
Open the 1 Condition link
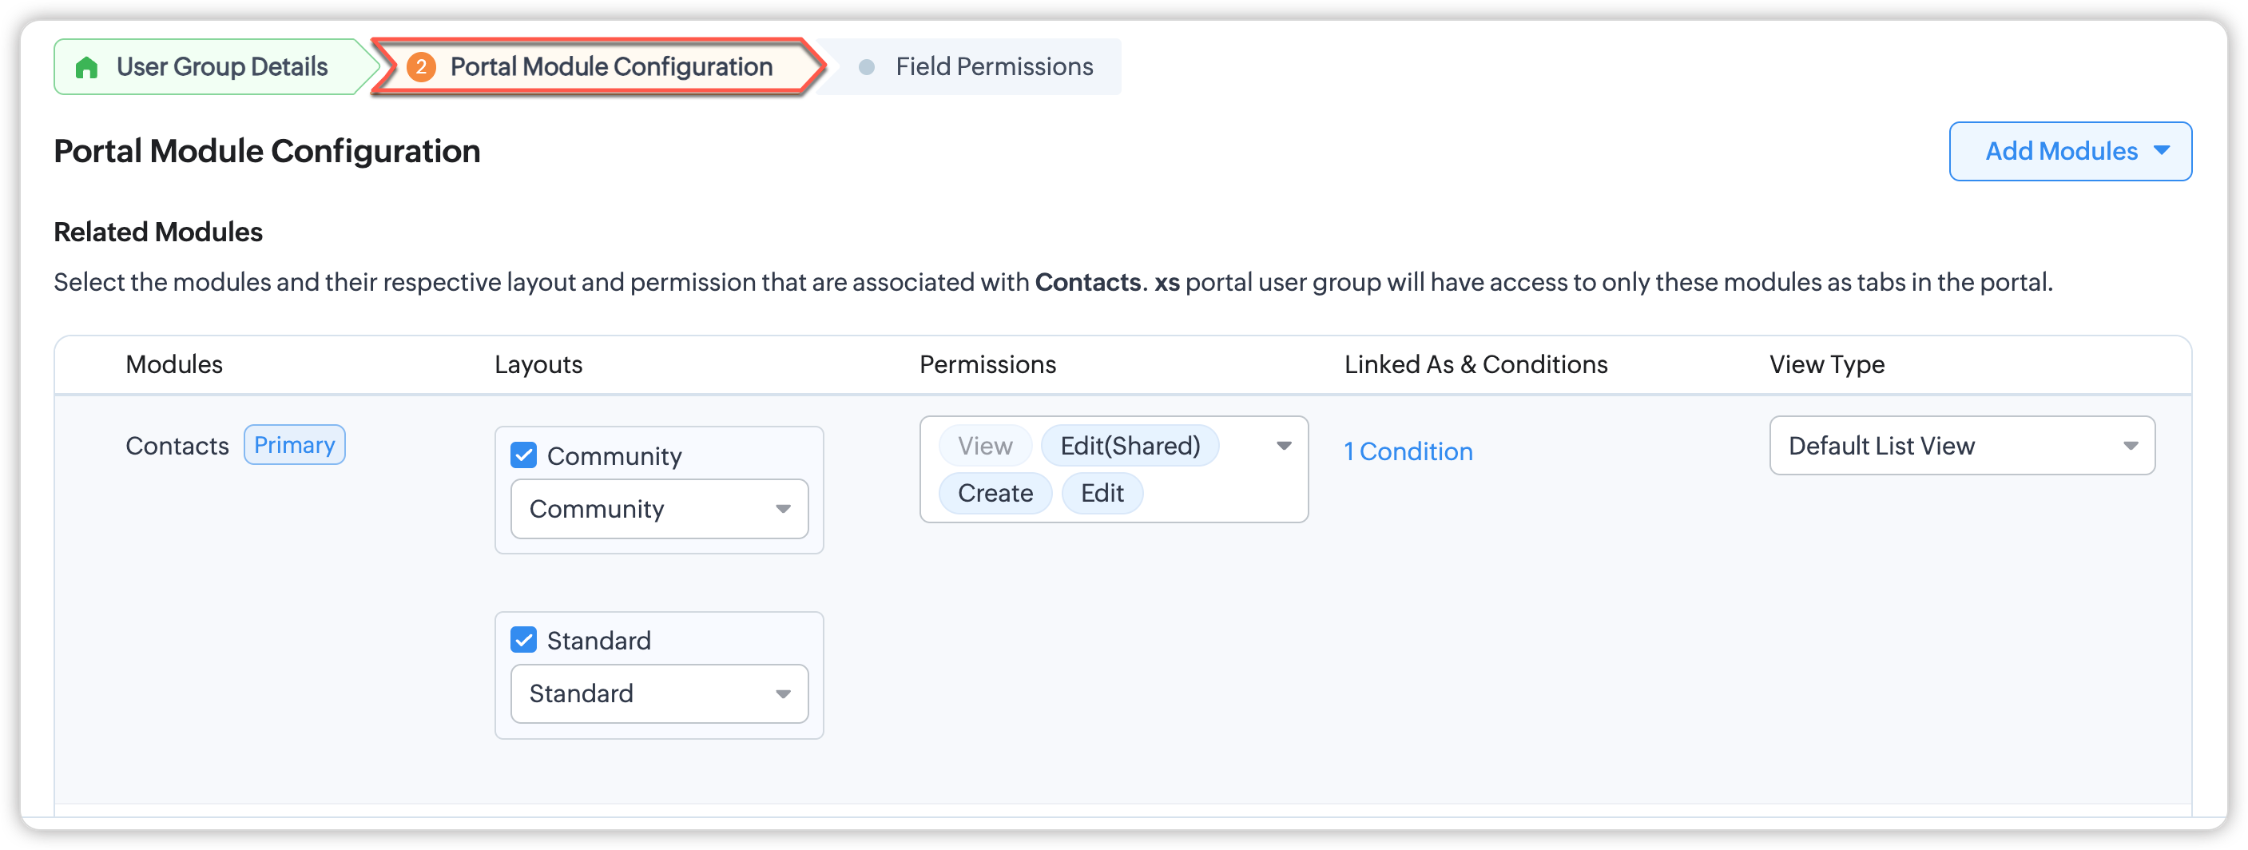point(1408,451)
